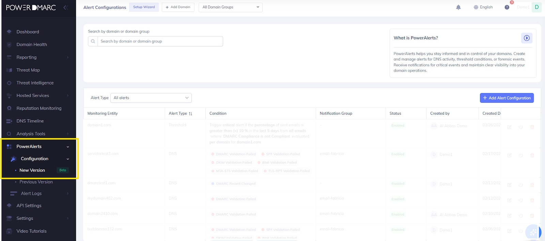Click Add Alert Configuration button

pos(507,98)
